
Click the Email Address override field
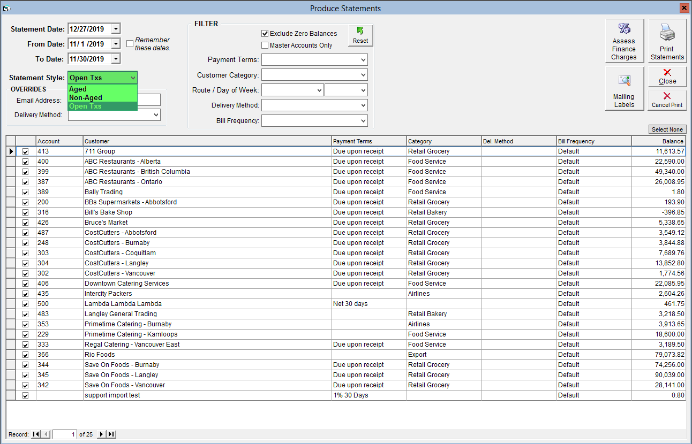click(149, 100)
